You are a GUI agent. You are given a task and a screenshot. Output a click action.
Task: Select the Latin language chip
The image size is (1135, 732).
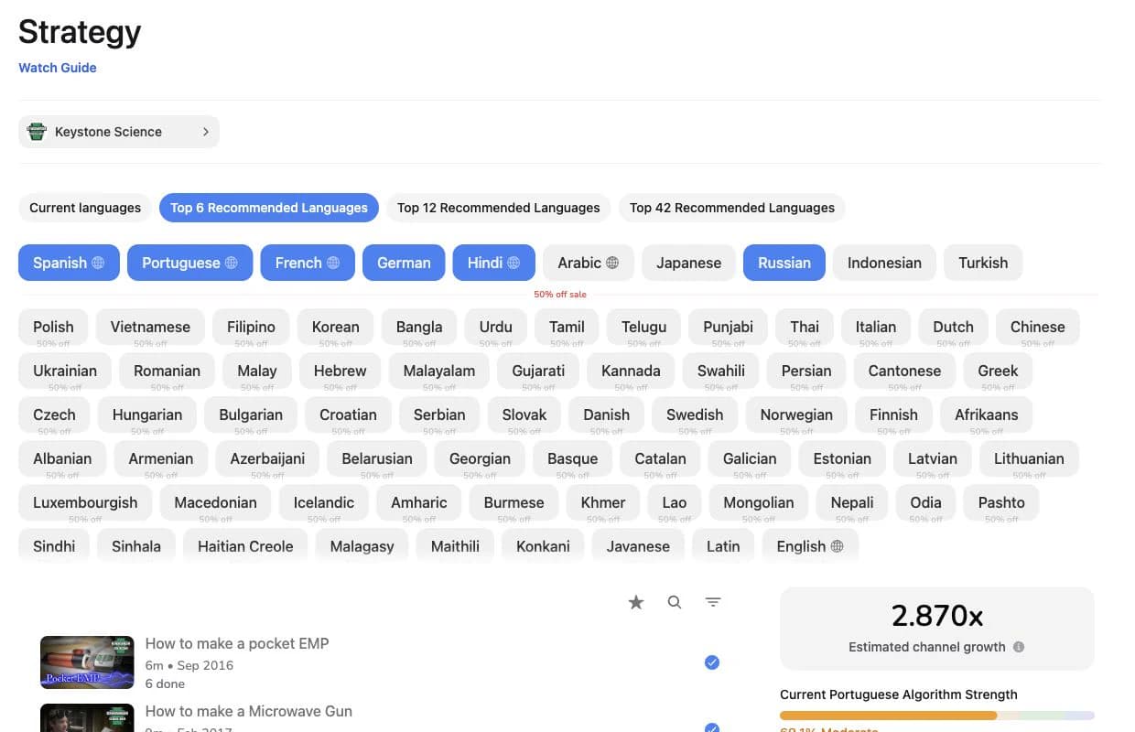point(723,546)
